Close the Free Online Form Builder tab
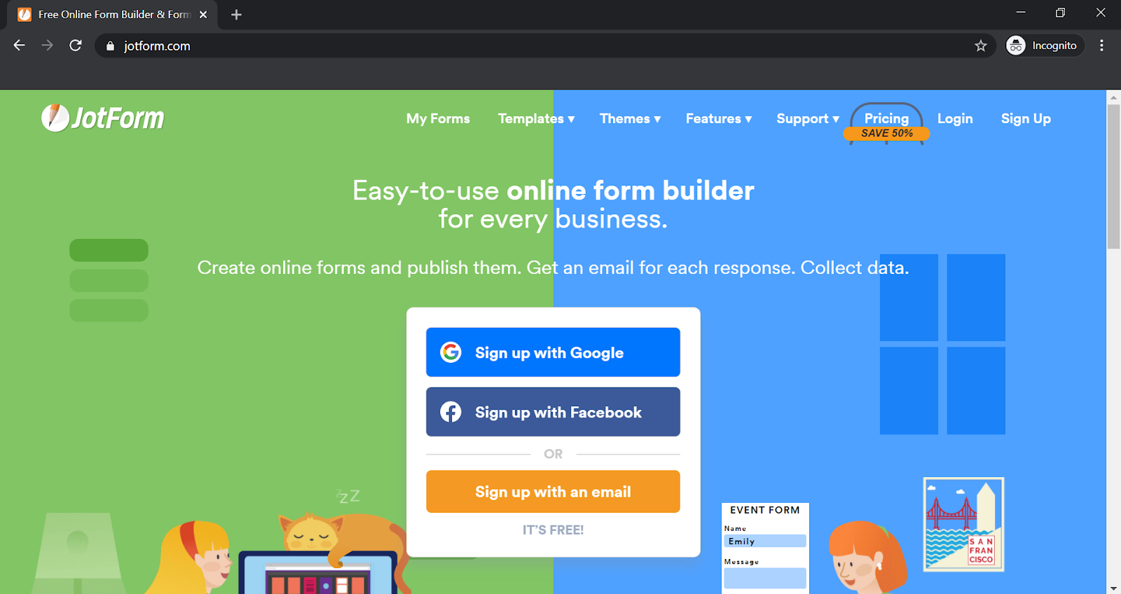Screen dimensions: 1121x594 tap(203, 15)
